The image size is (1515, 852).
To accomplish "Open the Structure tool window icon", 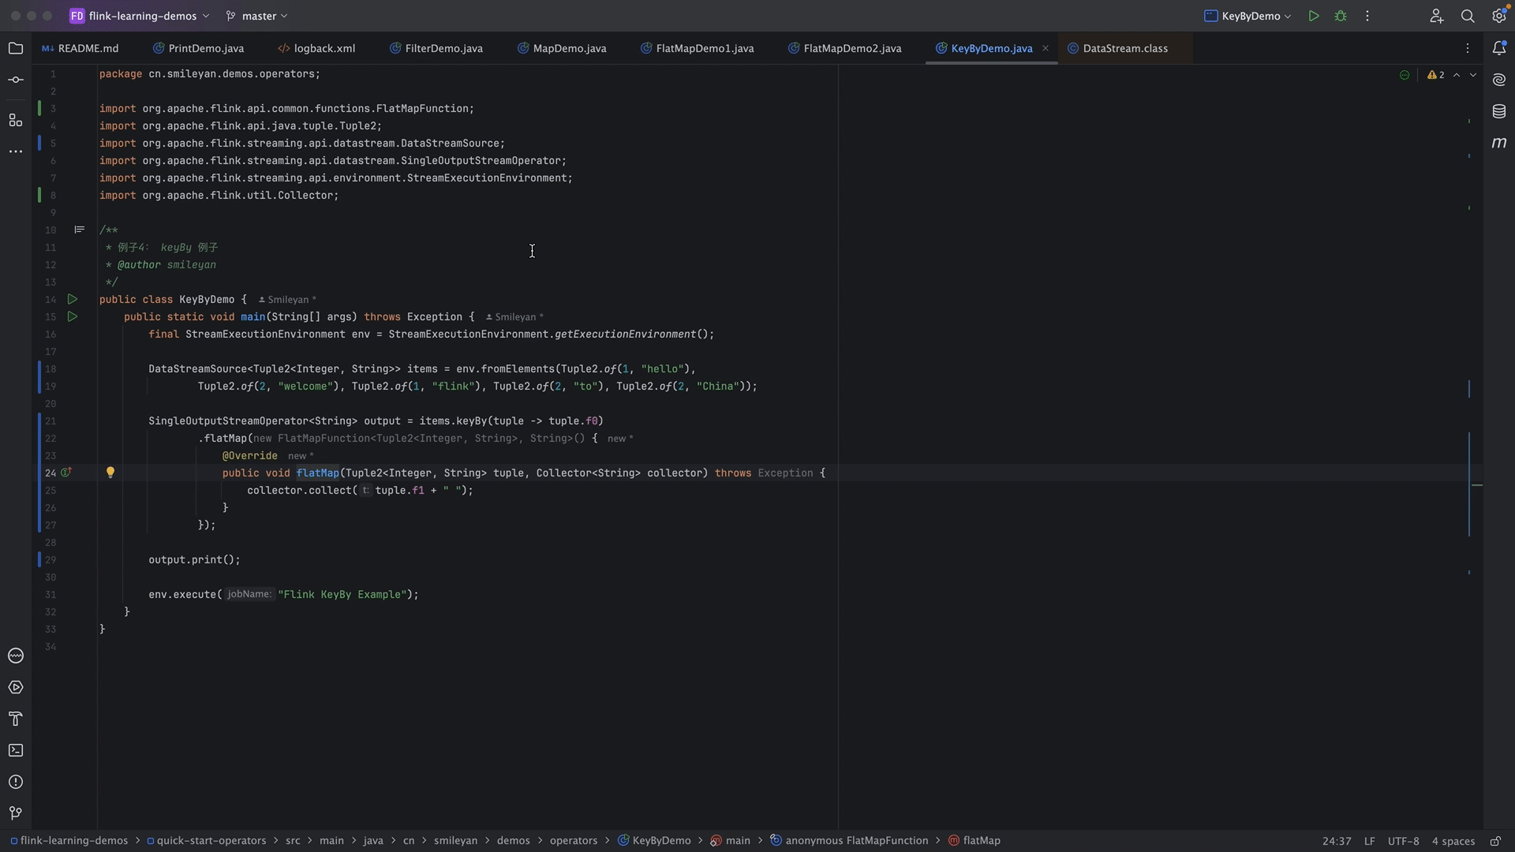I will pyautogui.click(x=16, y=120).
